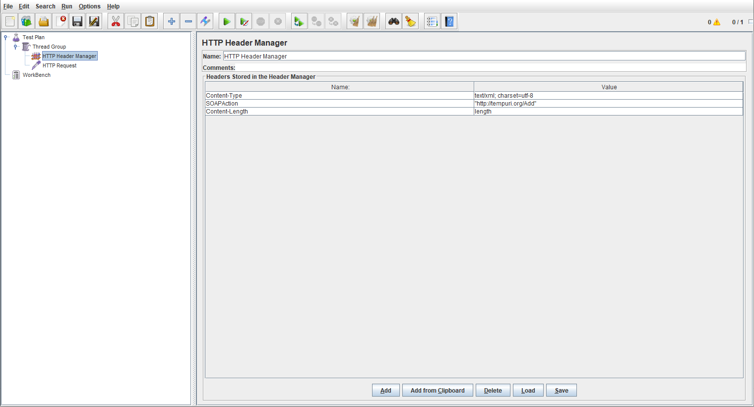Click the Save floppy disk icon
This screenshot has height=407, width=754.
click(x=77, y=21)
